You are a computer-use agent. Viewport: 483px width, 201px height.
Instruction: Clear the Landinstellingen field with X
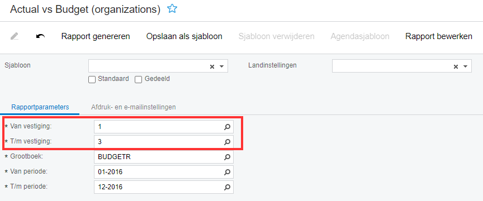coord(456,66)
